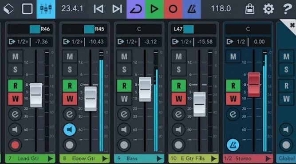Screen dimensions: 296x164
Task: Disable monitoring speaker on Ebow Gtr
Action: coord(70,130)
